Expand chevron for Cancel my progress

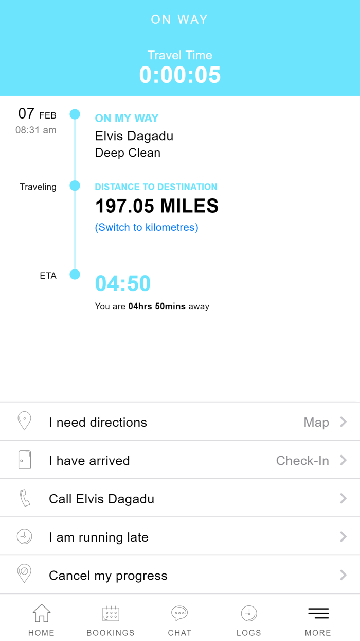[x=343, y=575]
